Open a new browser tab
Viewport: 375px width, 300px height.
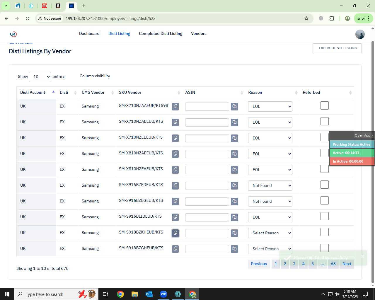83,6
